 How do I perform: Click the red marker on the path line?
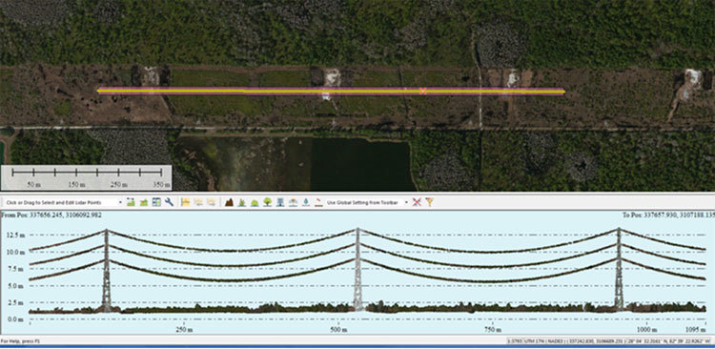(422, 92)
